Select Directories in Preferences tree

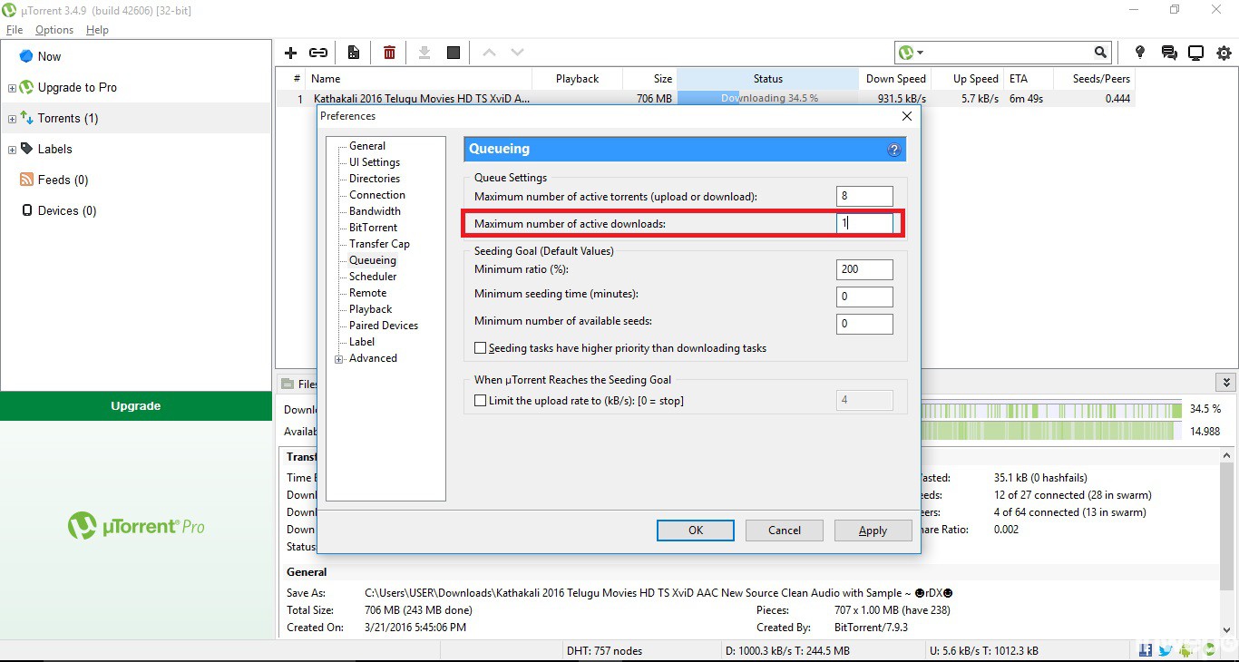(x=375, y=179)
